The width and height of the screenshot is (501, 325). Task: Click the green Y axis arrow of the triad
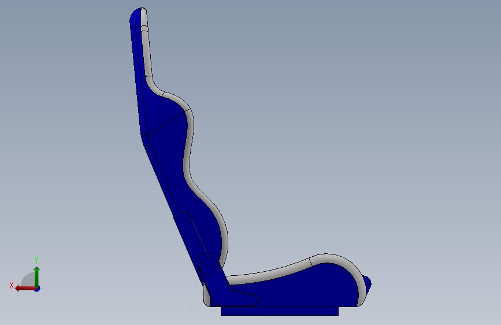[x=37, y=276]
